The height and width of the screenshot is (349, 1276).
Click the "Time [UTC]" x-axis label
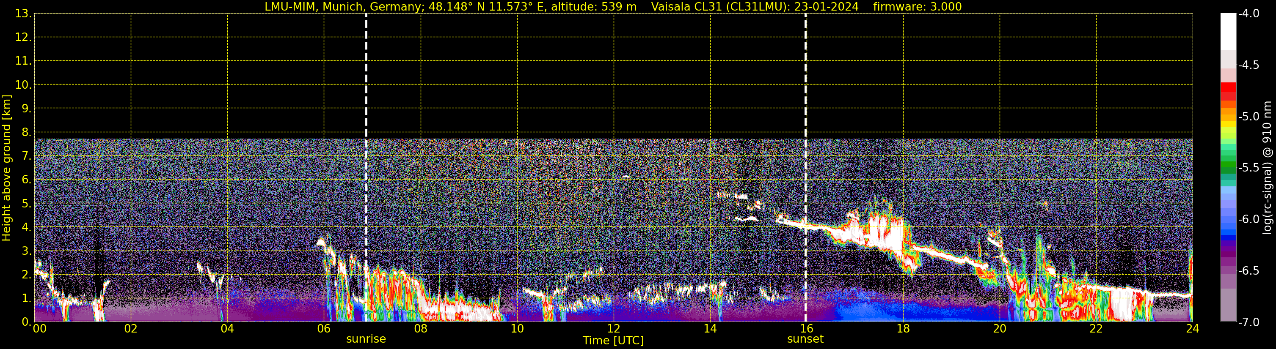tap(613, 341)
